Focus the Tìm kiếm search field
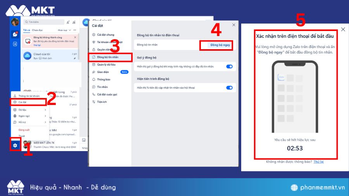 click(44, 22)
